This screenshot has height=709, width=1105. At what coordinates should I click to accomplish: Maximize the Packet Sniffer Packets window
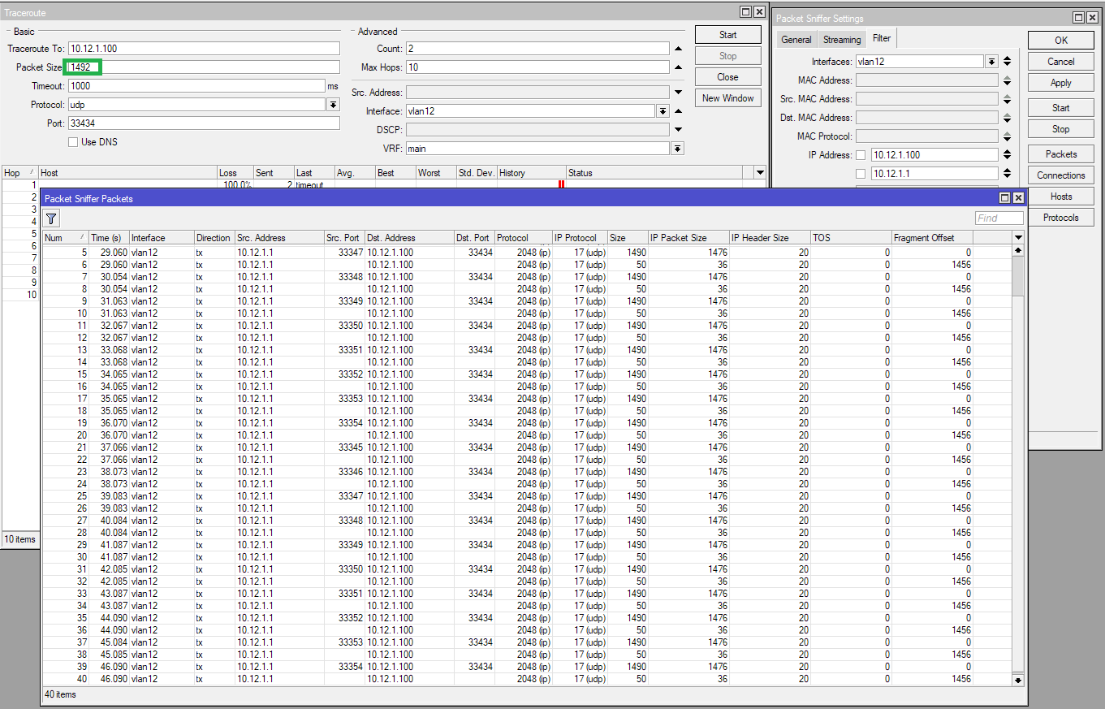1004,198
